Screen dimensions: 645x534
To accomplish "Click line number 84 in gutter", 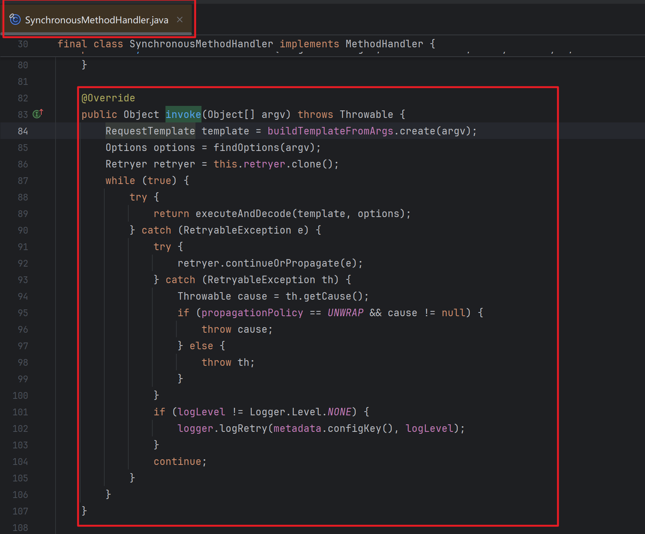I will [x=23, y=131].
